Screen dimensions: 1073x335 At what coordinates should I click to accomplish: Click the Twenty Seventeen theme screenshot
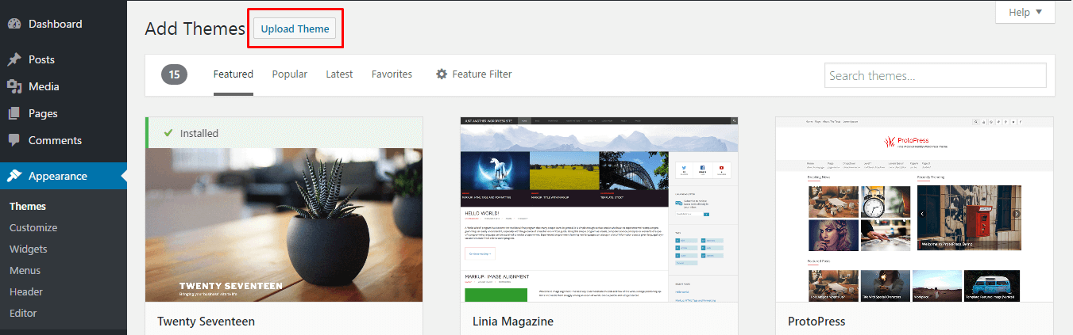pos(284,209)
